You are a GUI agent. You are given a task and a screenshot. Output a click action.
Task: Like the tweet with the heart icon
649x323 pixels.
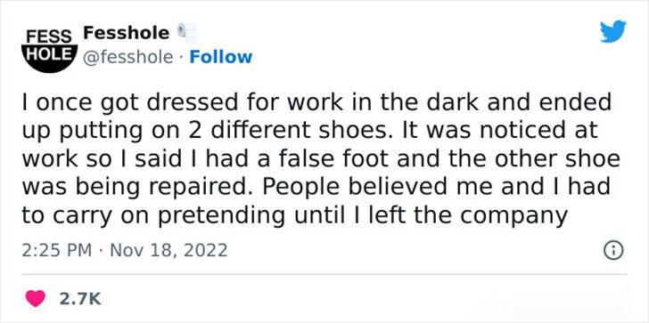point(36,298)
